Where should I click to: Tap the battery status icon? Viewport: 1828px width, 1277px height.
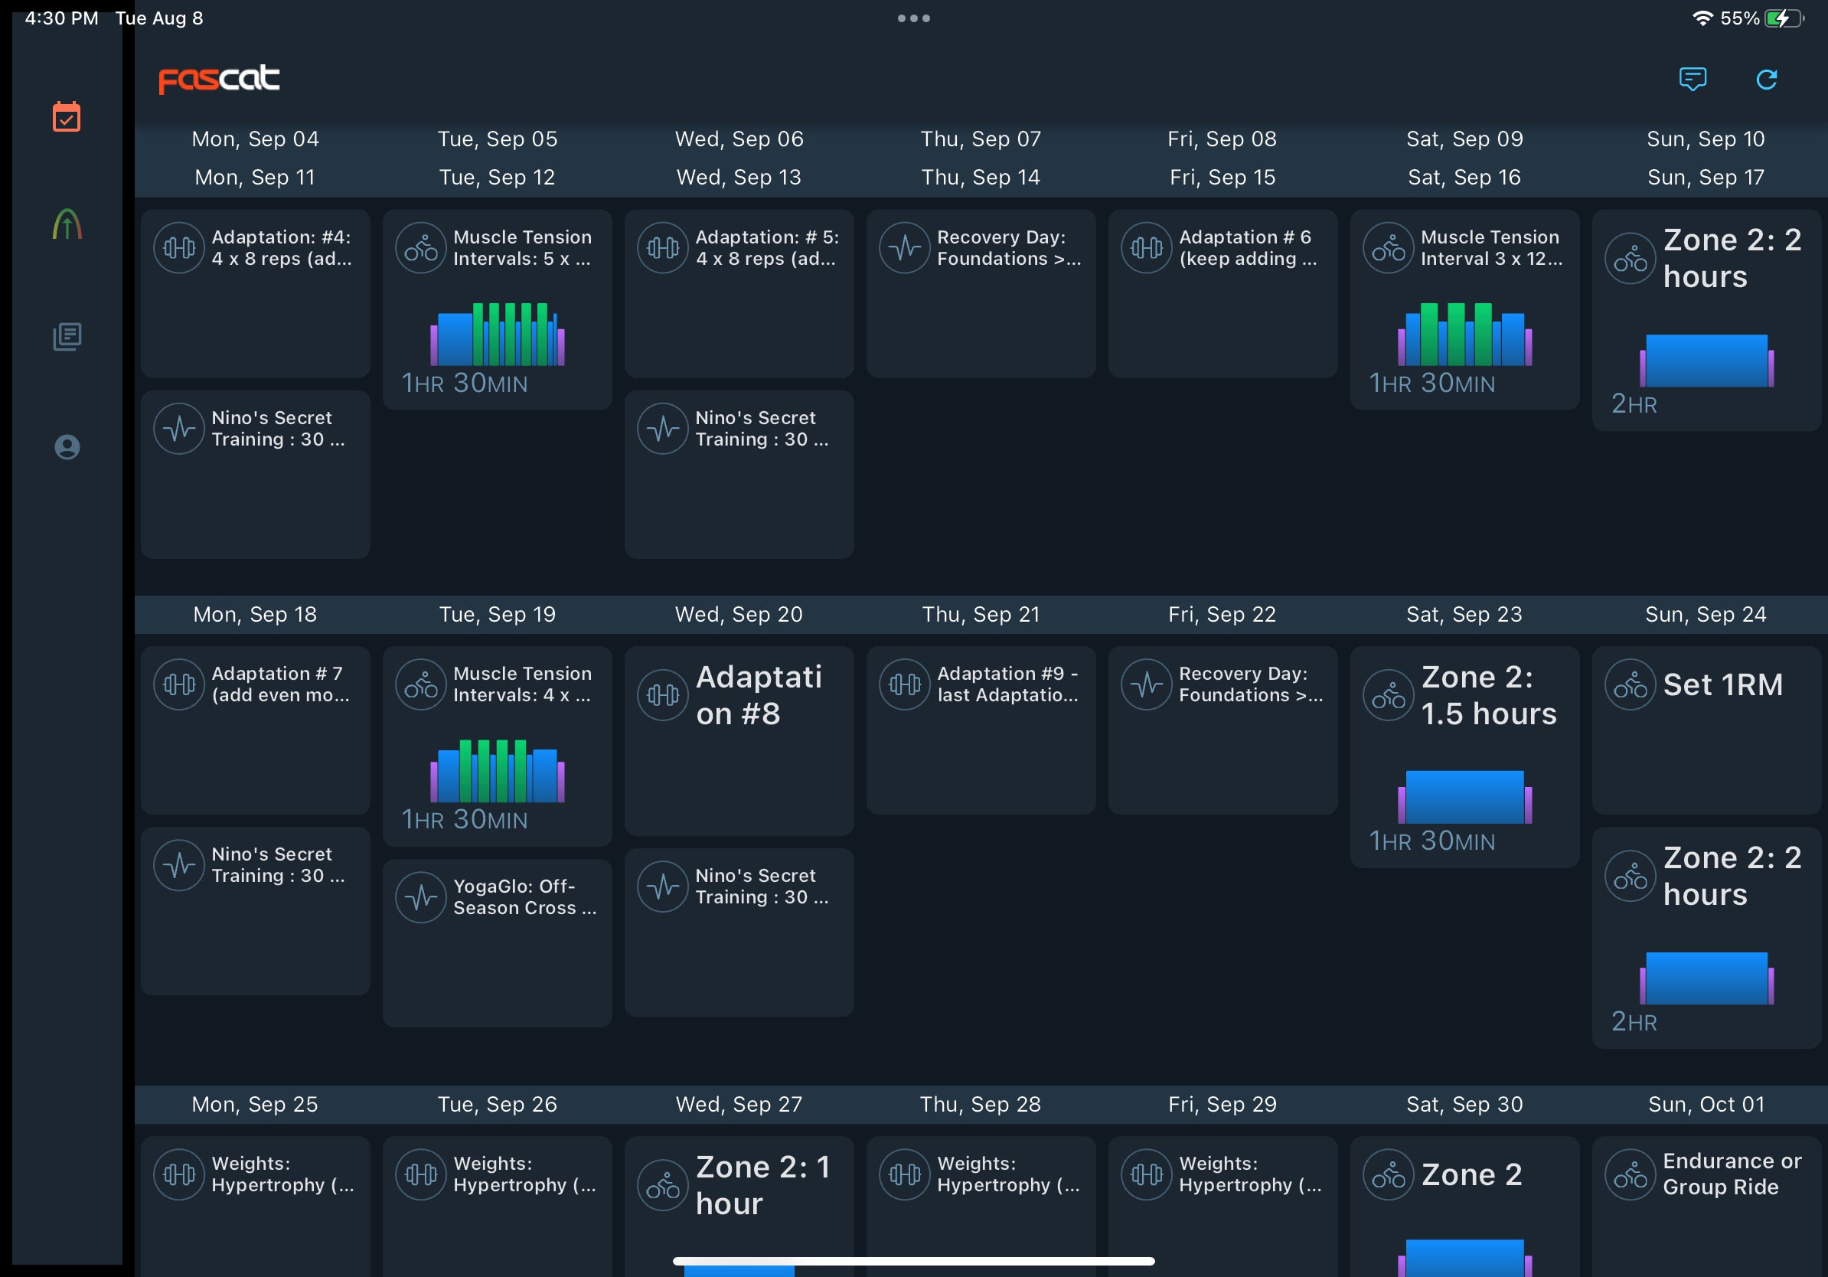coord(1784,18)
